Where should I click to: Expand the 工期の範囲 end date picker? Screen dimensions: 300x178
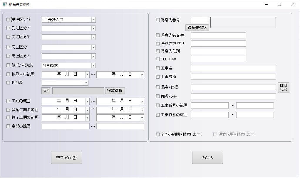click(x=142, y=101)
